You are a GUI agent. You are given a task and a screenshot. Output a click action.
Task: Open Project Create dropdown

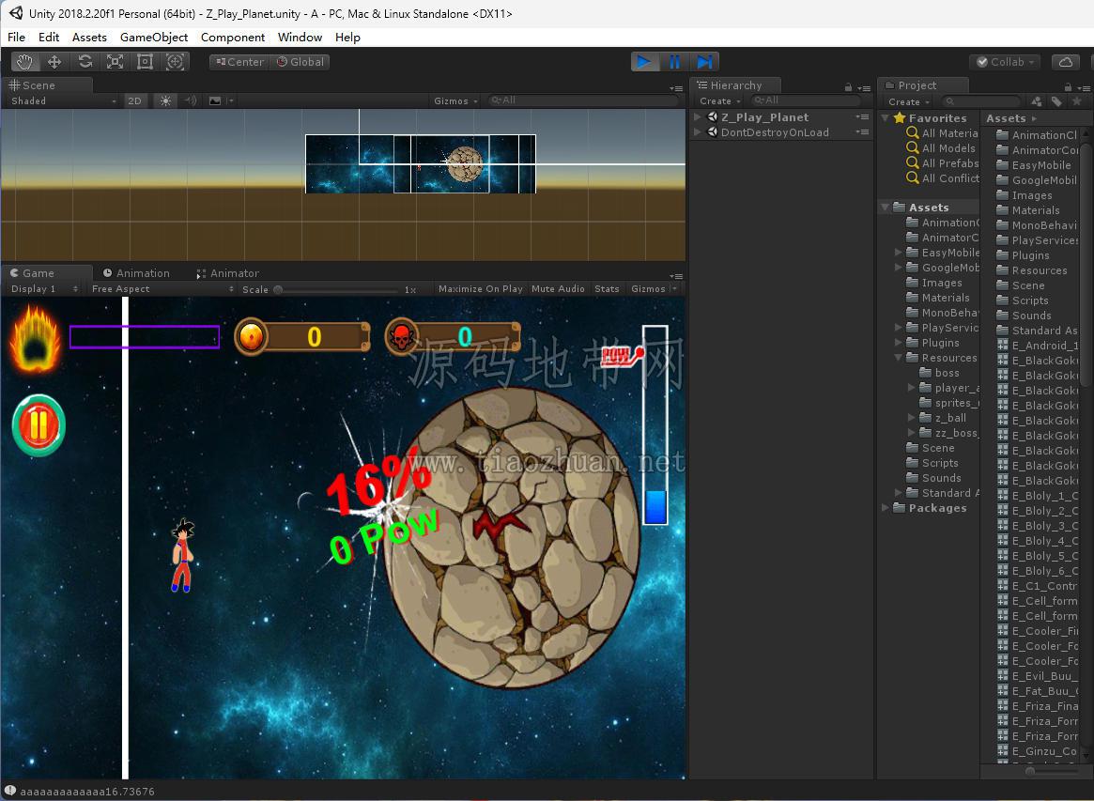click(908, 101)
